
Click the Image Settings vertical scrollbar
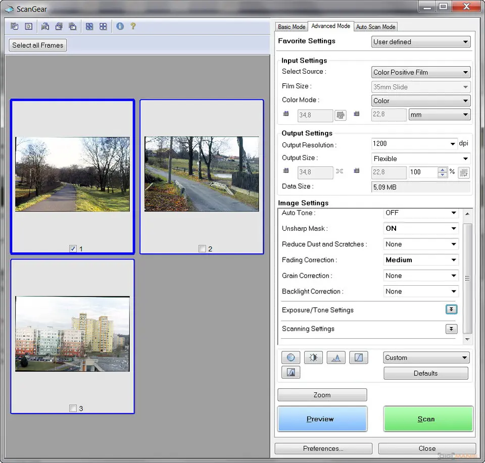coord(467,278)
